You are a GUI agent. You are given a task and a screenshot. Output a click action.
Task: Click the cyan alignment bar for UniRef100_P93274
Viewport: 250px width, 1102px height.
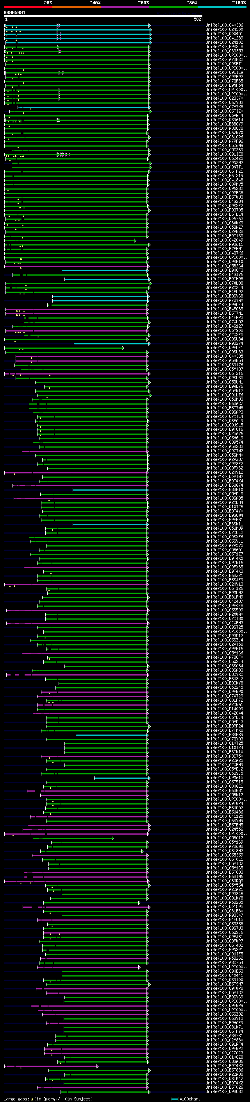[112, 344]
